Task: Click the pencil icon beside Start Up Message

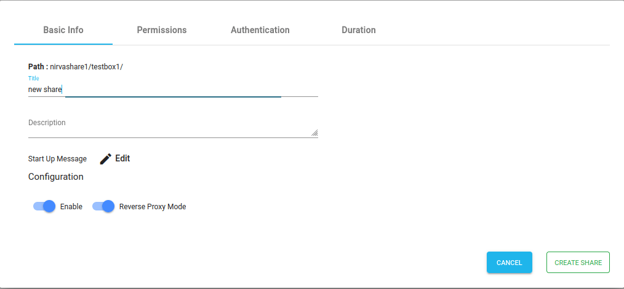Action: [x=105, y=159]
